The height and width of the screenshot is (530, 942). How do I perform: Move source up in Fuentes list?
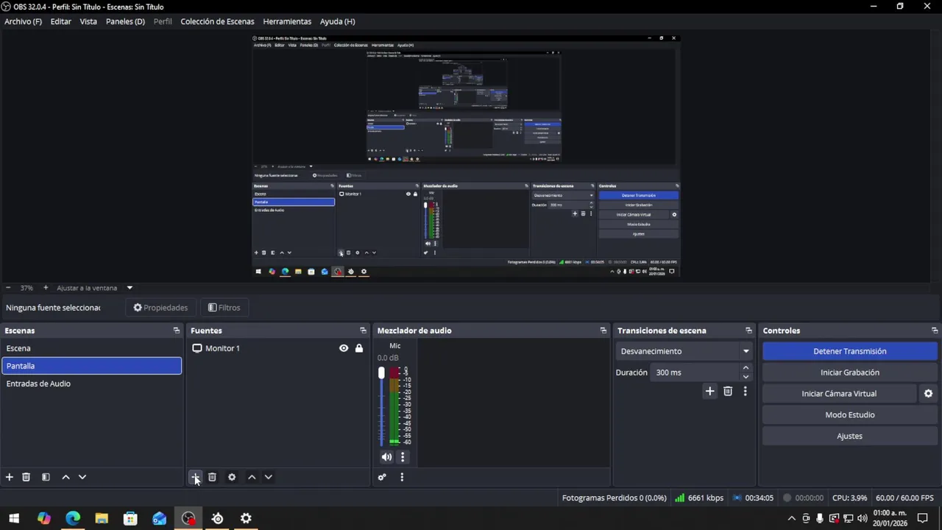click(x=252, y=477)
